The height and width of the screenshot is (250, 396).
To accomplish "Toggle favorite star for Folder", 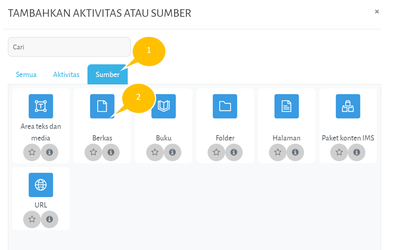I will 216,152.
